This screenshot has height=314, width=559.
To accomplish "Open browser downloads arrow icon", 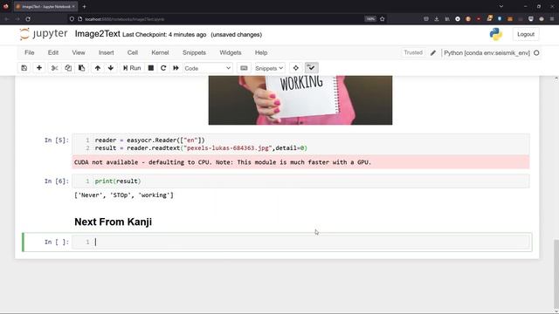I will 437,19.
